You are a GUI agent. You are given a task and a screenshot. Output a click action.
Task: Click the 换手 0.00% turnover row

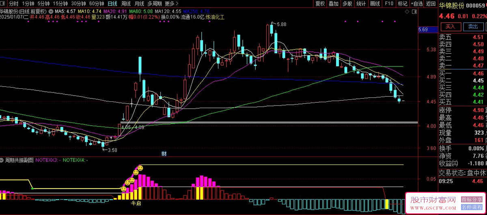(463, 148)
